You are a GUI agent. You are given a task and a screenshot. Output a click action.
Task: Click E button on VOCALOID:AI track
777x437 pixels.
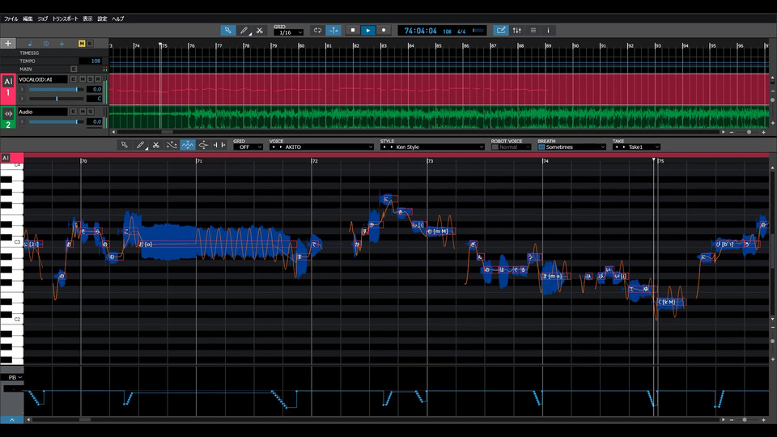point(74,79)
